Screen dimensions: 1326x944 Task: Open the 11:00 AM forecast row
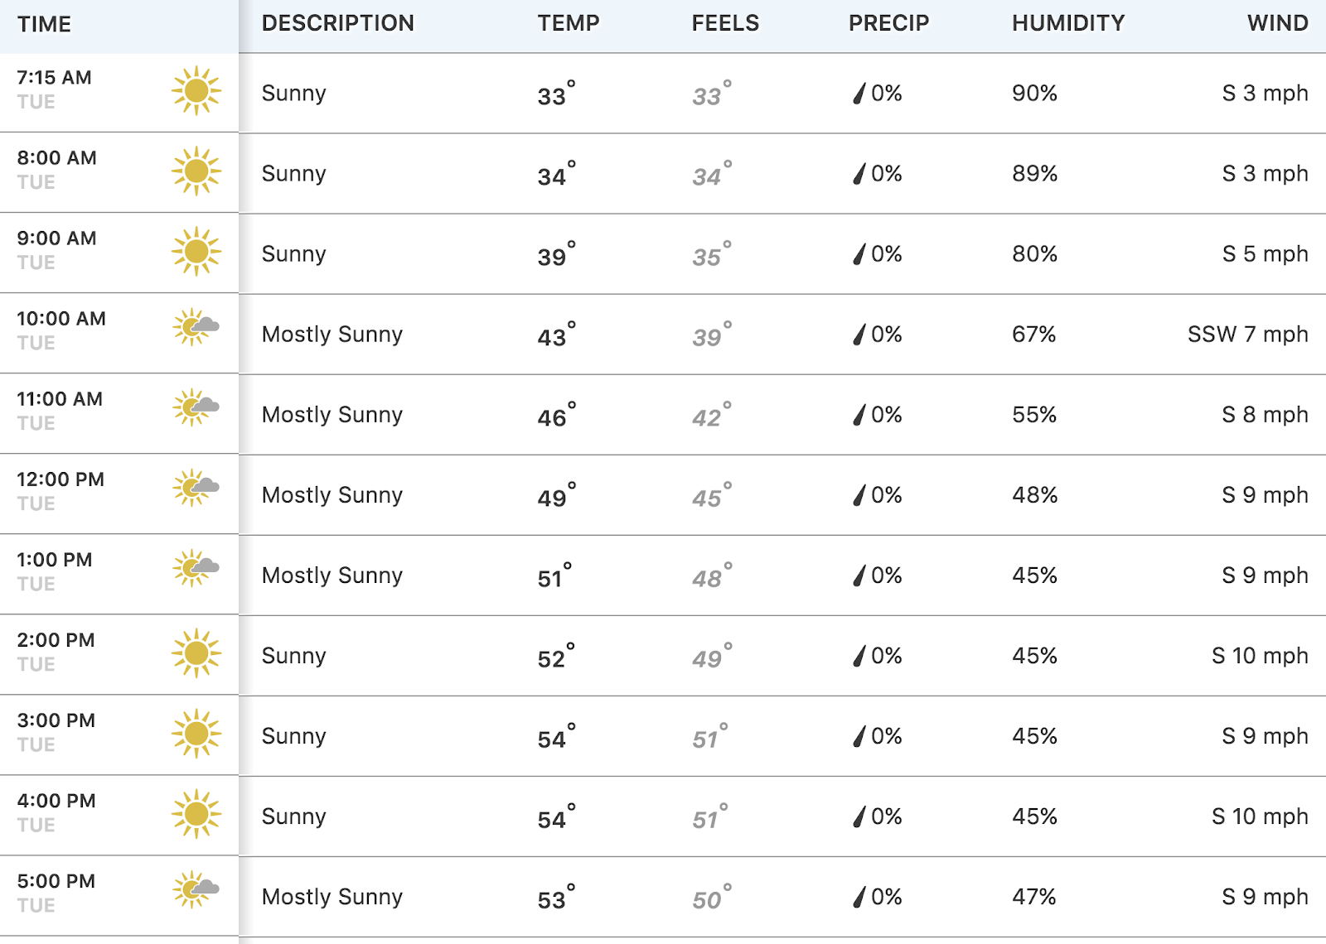click(663, 414)
